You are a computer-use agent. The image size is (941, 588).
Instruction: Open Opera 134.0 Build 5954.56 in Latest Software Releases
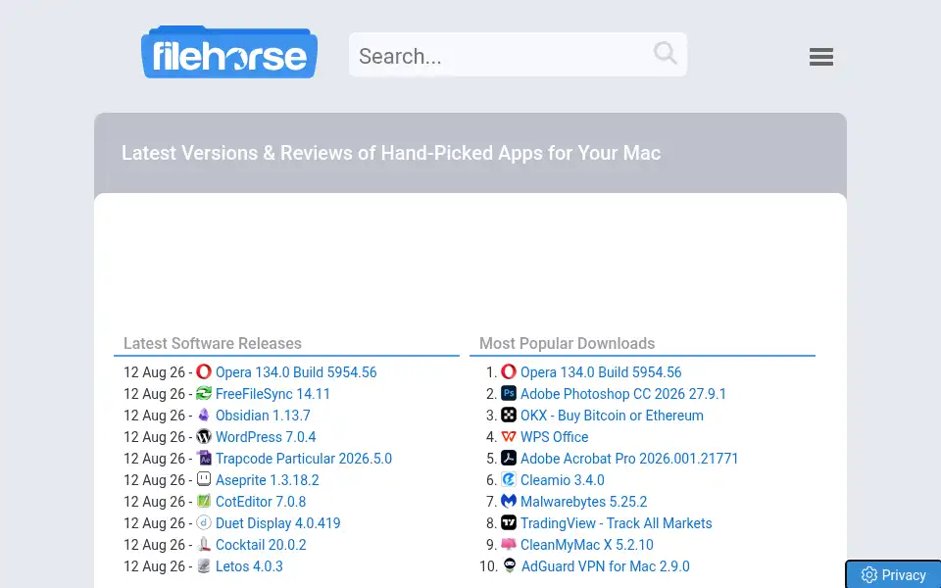(x=296, y=372)
